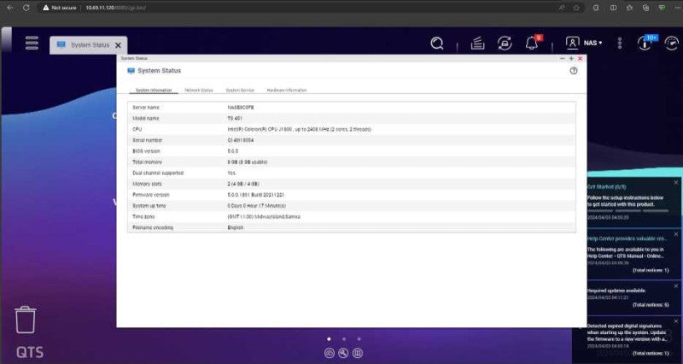Select the System Status taskbar tab
This screenshot has width=683, height=364.
89,45
